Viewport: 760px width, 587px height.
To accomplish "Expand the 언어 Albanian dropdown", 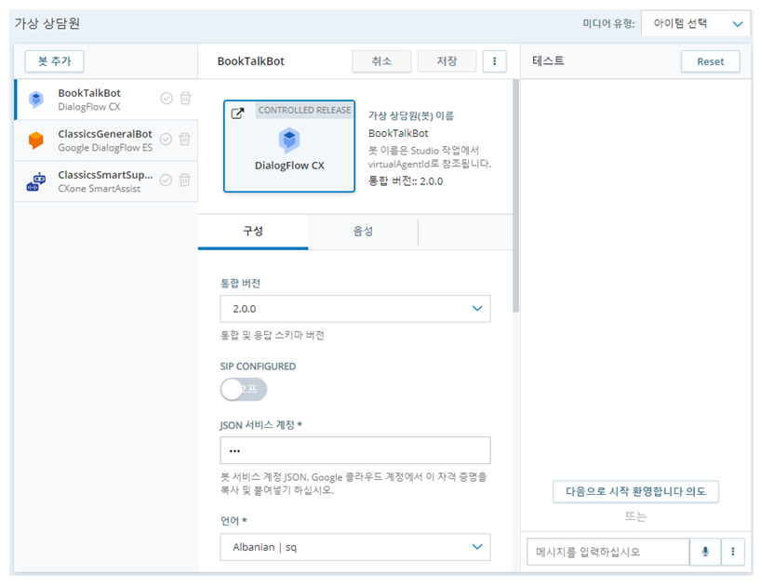I will [354, 547].
